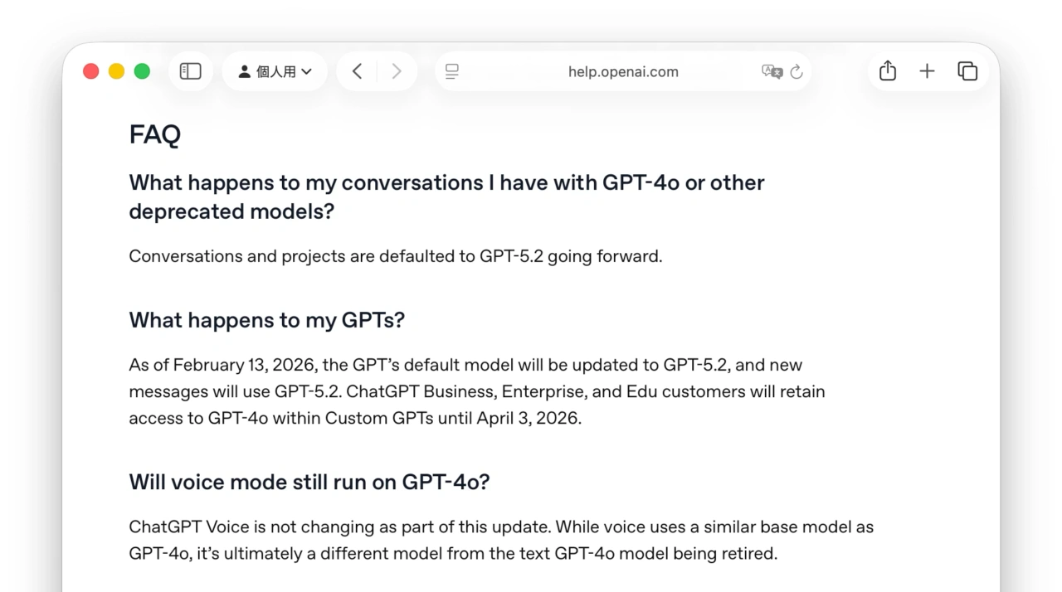Viewport: 1062px width, 592px height.
Task: Open the Share sheet
Action: pyautogui.click(x=886, y=71)
